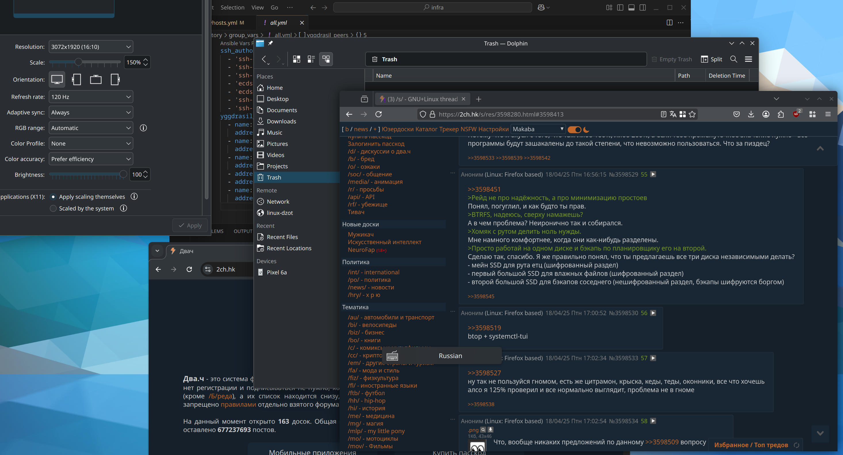
Task: Bookmark page with star icon
Action: (692, 114)
